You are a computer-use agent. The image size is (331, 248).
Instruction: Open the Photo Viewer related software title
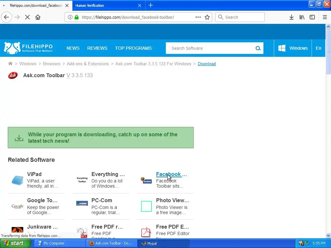tap(173, 200)
